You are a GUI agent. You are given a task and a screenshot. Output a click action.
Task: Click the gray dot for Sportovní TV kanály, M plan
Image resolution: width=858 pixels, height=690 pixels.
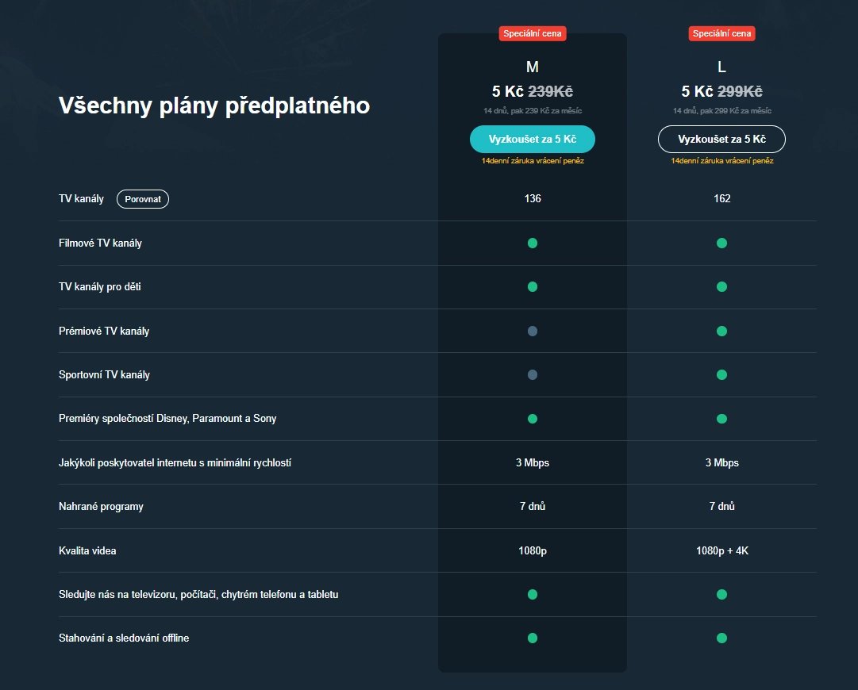(x=533, y=375)
